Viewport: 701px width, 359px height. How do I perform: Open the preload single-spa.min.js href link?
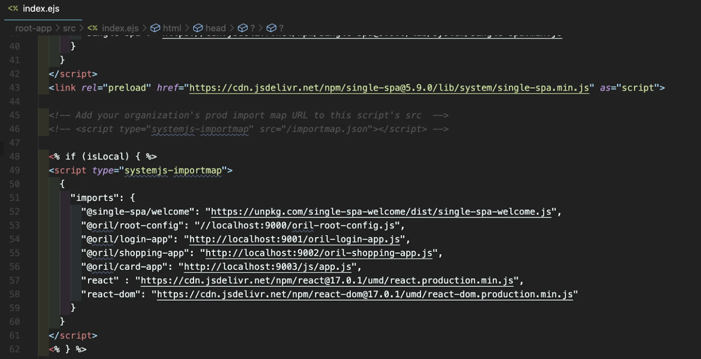(389, 88)
